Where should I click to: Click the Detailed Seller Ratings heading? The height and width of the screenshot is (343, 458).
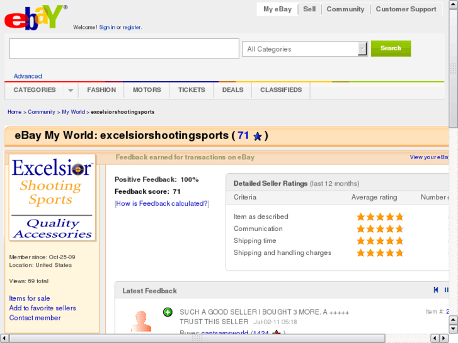point(270,183)
